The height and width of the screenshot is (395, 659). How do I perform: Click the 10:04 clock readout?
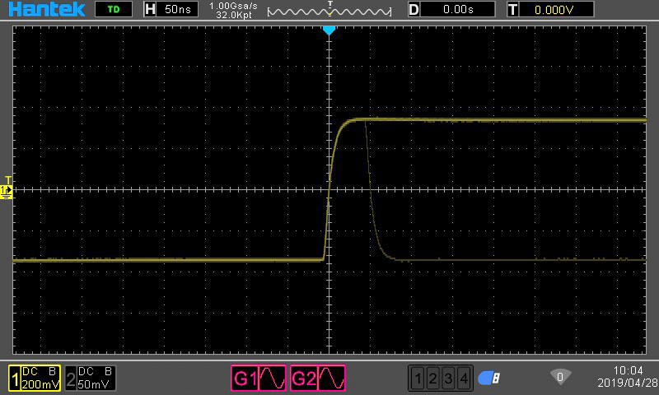pos(628,370)
